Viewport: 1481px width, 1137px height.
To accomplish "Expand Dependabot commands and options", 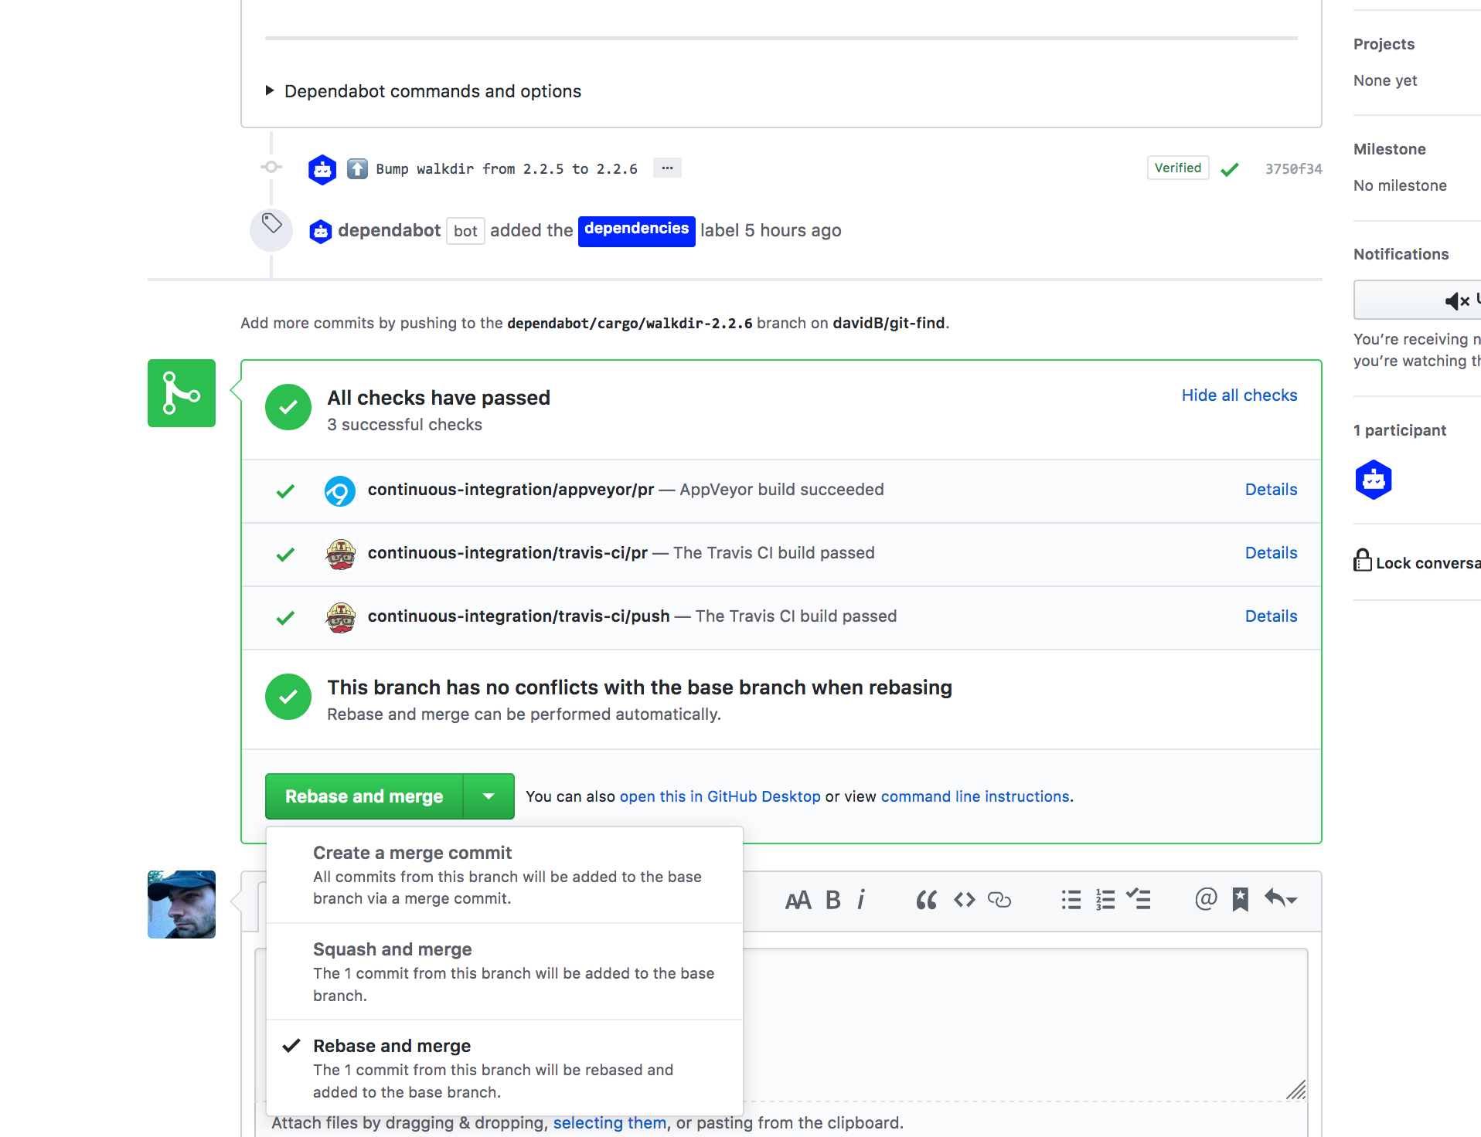I will coord(432,91).
